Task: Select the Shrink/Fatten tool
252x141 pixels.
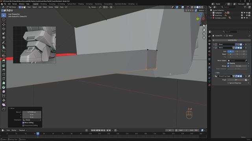Action: [x=4, y=100]
